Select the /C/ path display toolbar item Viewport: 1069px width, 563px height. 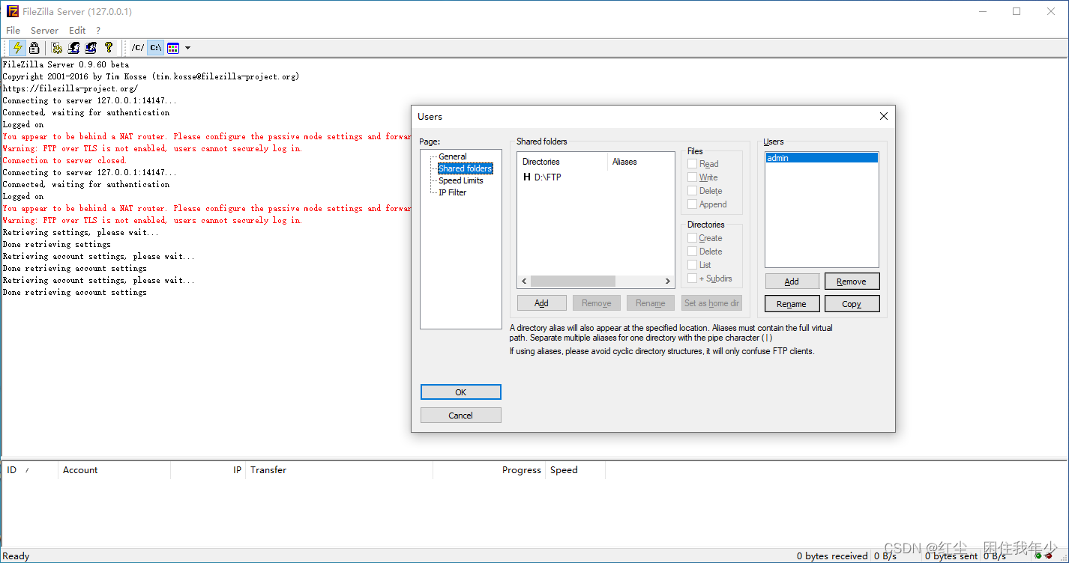point(138,48)
